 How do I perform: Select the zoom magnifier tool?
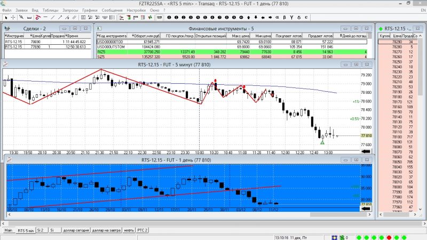coord(21,17)
